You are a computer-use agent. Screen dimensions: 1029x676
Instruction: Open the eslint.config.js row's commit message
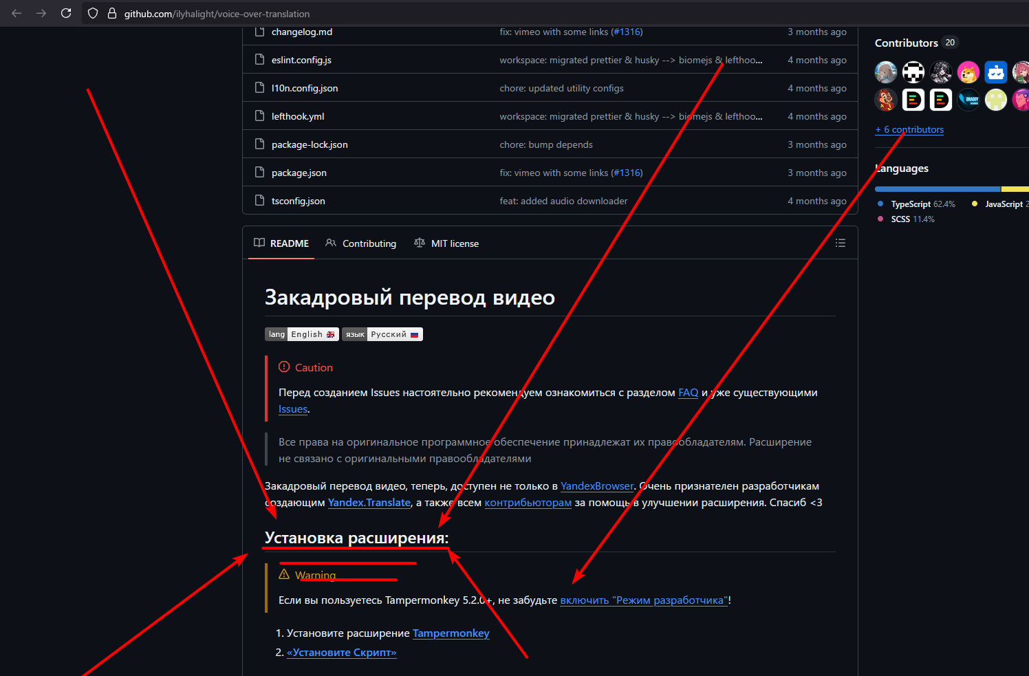coord(631,60)
